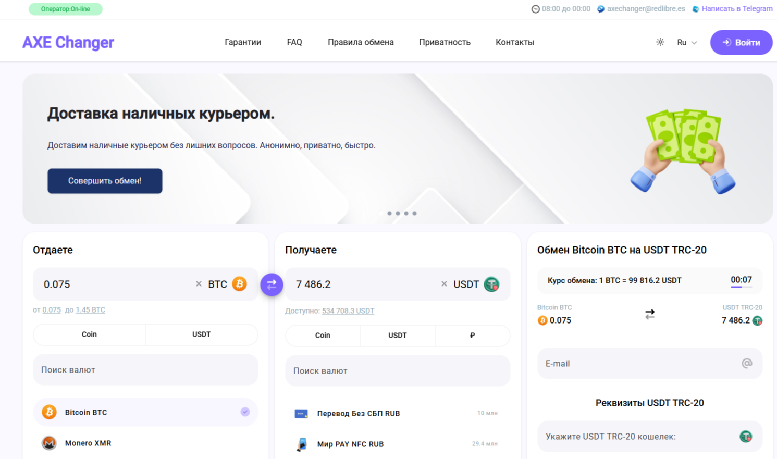The image size is (777, 459).
Task: Click the Bitcoin icon in the Bitcoin BTC row
Action: tap(49, 412)
